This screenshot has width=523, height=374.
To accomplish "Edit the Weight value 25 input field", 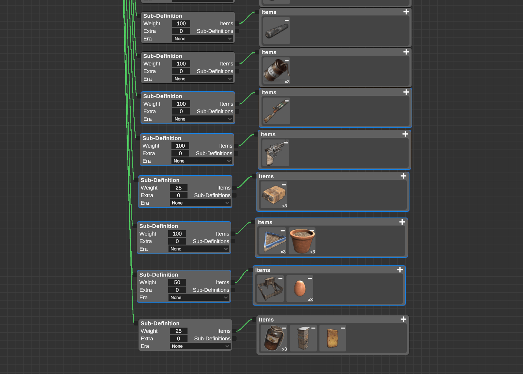I will (178, 187).
